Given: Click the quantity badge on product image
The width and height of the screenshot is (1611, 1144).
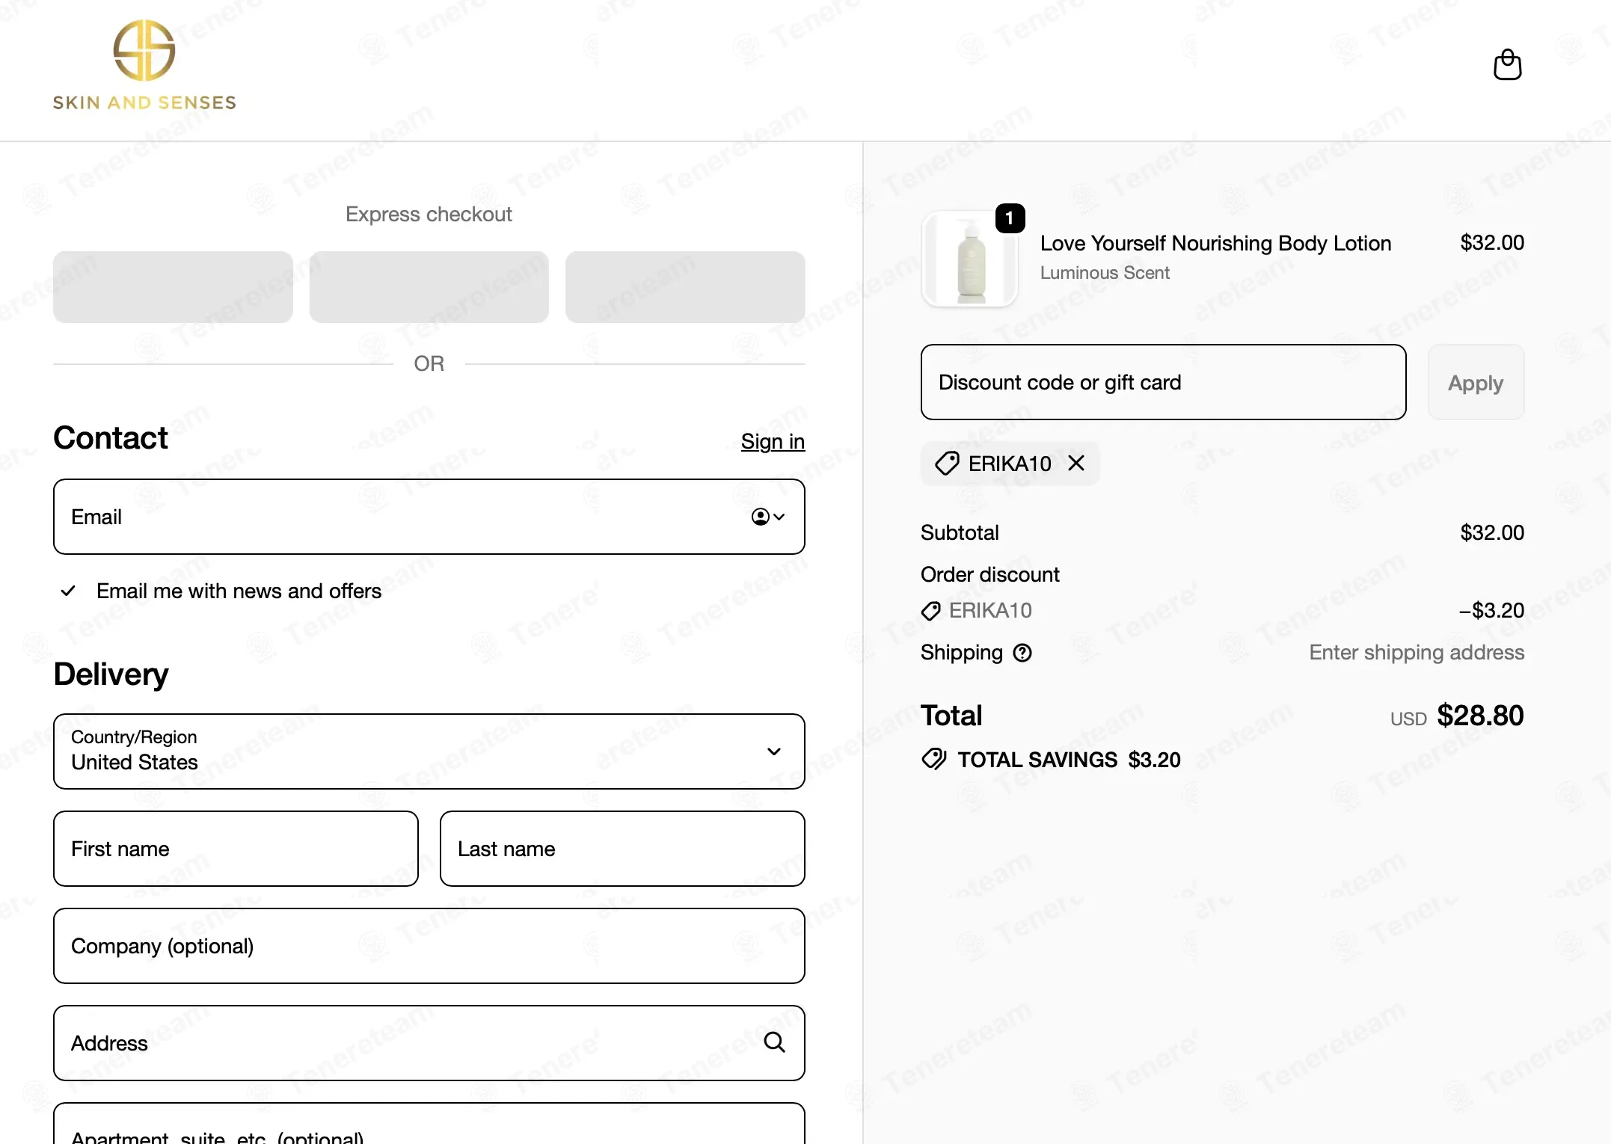Looking at the screenshot, I should [x=1010, y=218].
